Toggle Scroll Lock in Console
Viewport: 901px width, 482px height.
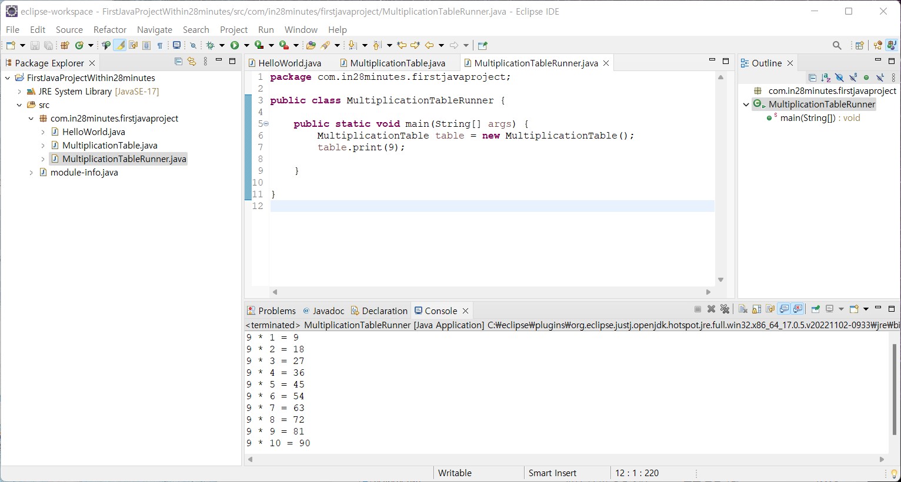click(x=756, y=309)
